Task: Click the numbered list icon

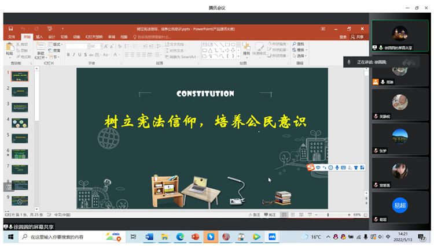Action: pos(137,46)
